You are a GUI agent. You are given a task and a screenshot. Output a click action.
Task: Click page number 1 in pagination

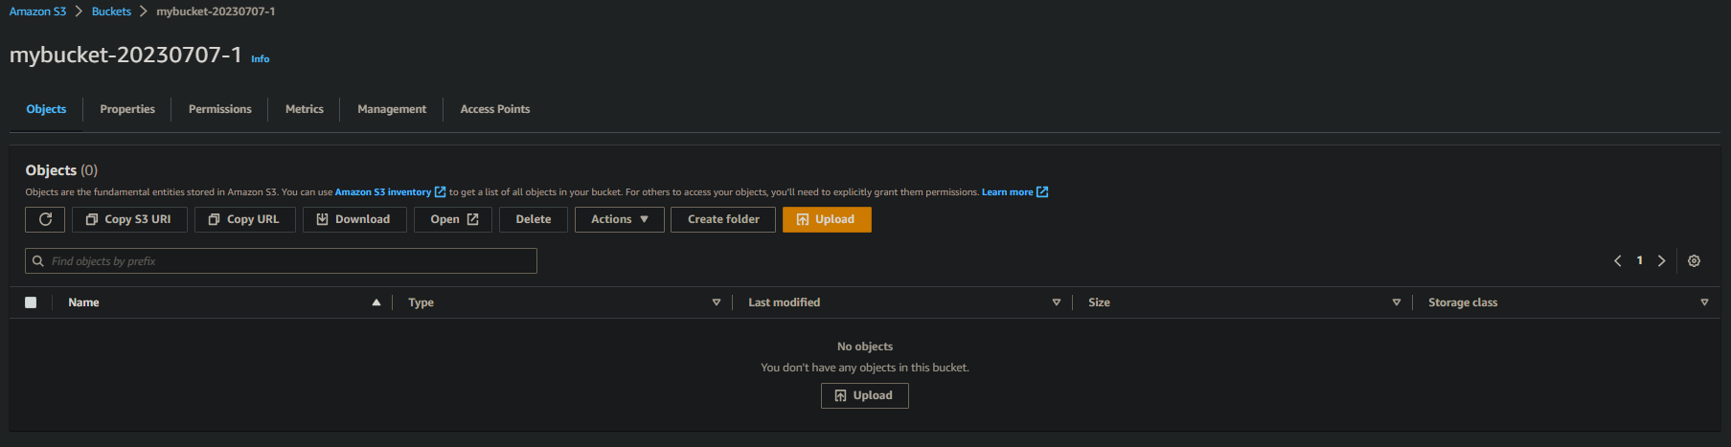(x=1640, y=260)
